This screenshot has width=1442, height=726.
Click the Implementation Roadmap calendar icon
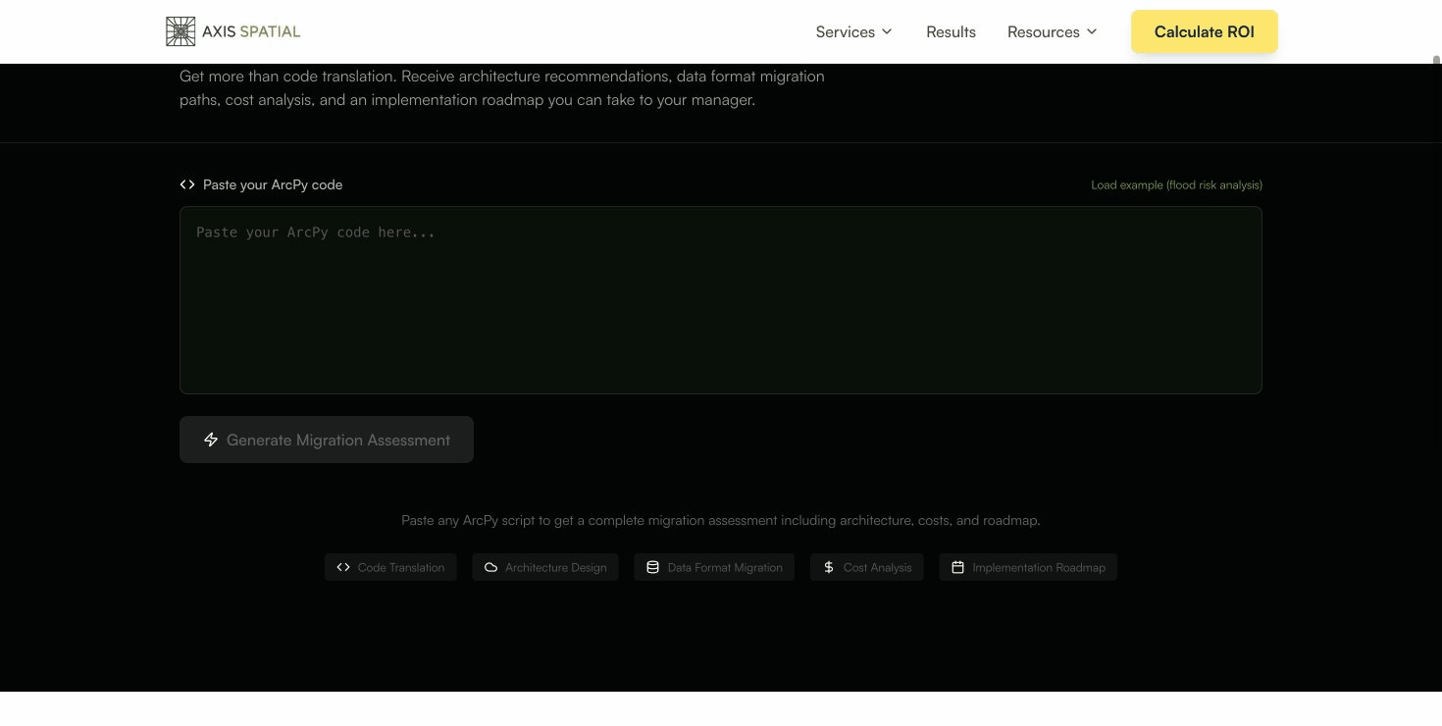pyautogui.click(x=958, y=567)
